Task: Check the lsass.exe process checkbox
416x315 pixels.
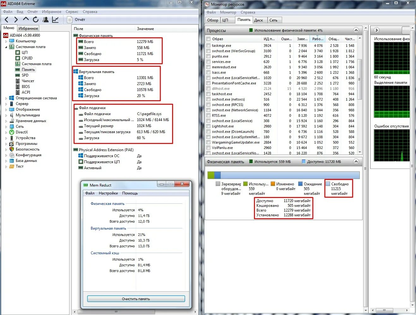Action: coord(208,72)
